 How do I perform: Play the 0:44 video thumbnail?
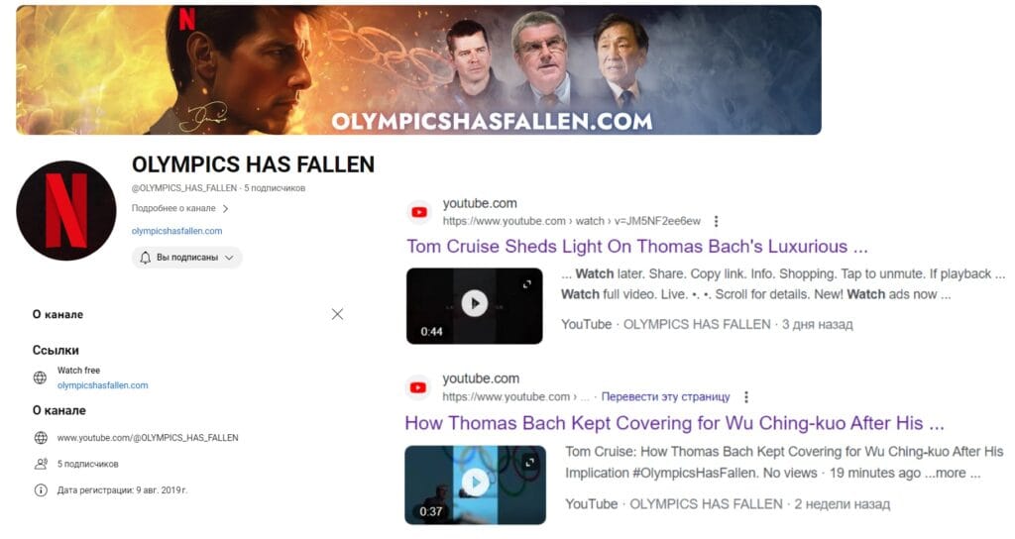[475, 305]
